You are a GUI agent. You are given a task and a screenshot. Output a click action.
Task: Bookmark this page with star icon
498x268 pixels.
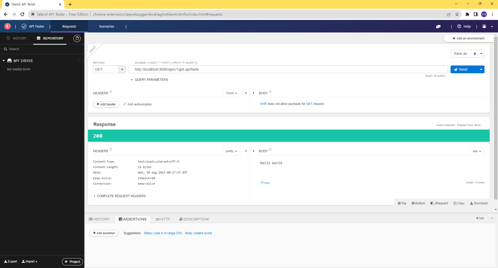(457, 14)
